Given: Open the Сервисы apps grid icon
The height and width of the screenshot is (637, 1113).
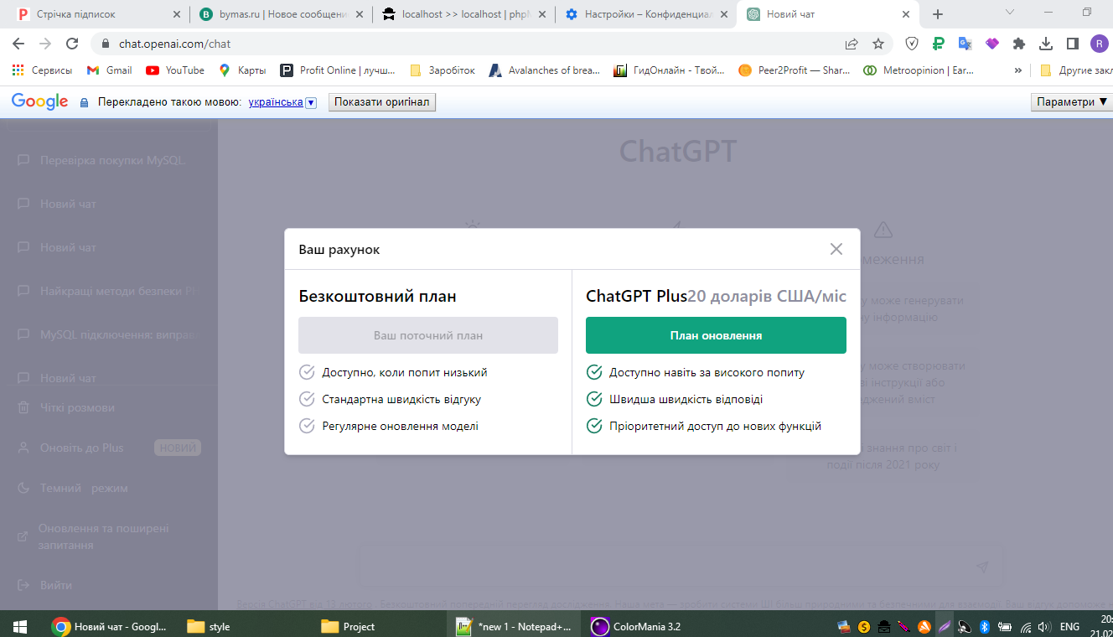Looking at the screenshot, I should pos(18,70).
